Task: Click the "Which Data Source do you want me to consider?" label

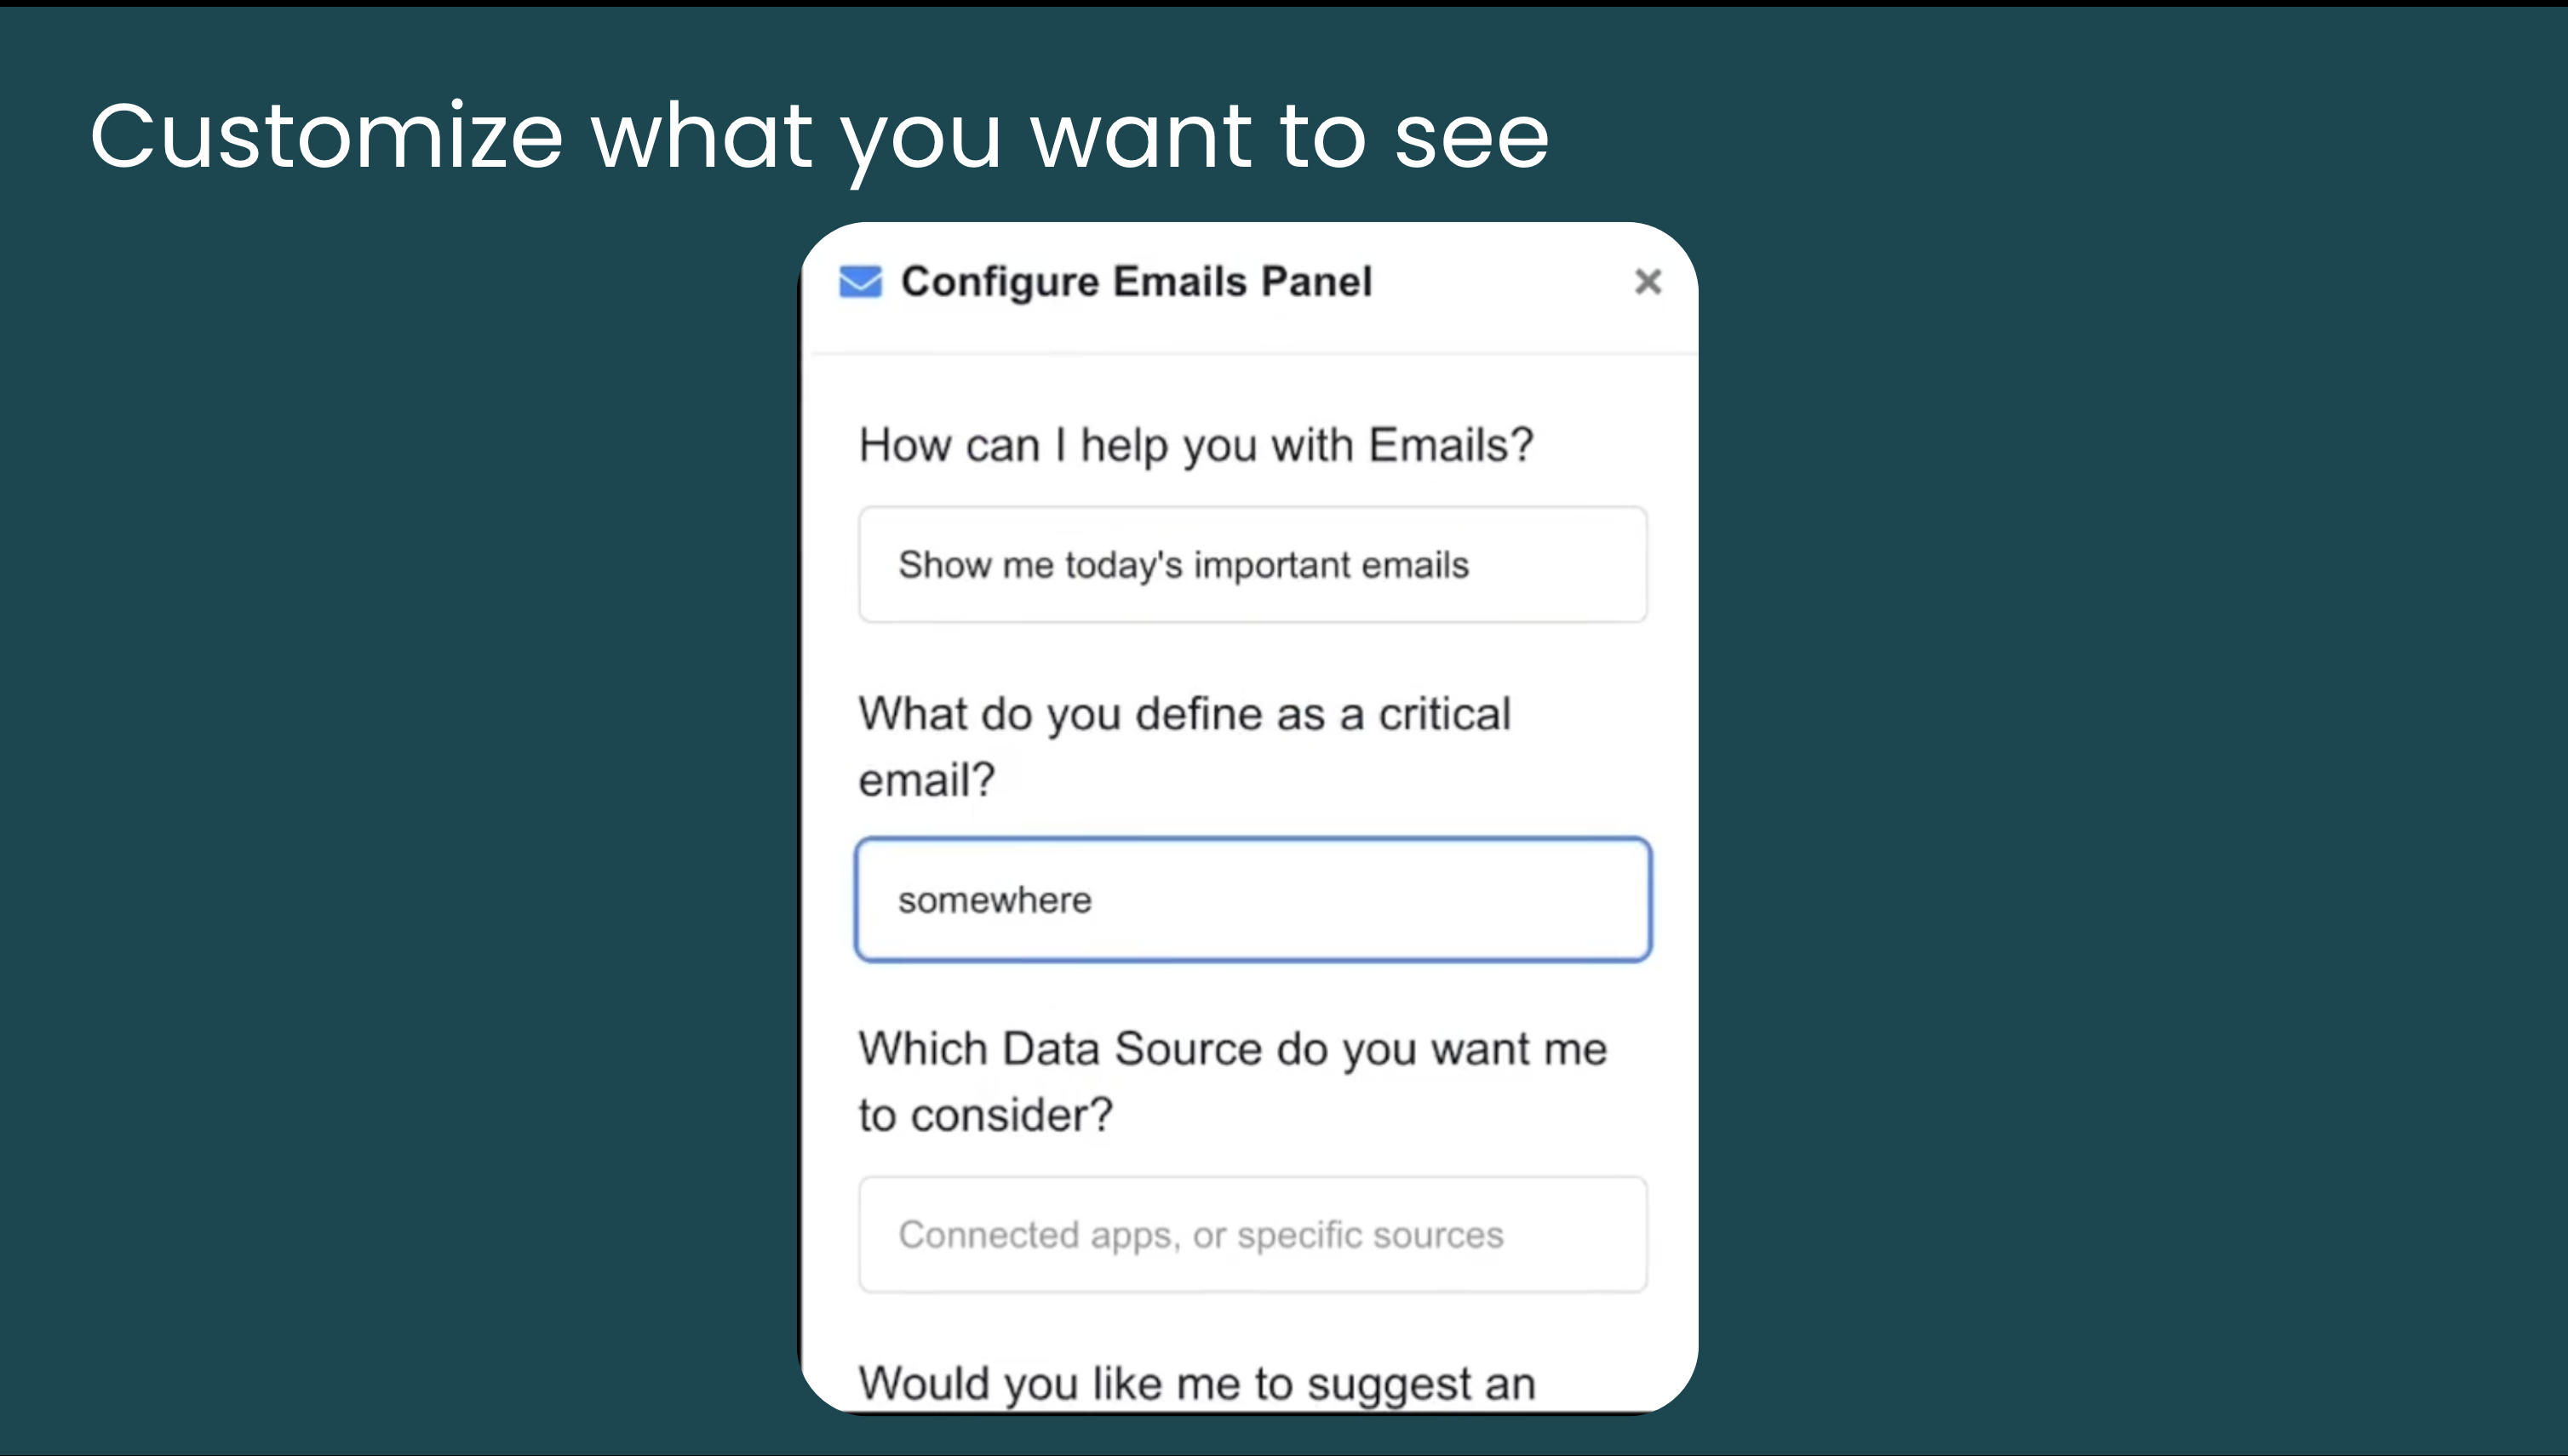Action: click(1232, 1082)
